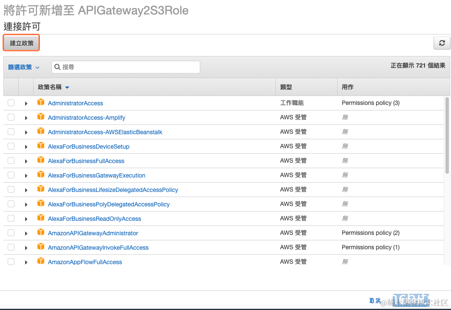Expand the AlexaForBusinessReadOnlyAccess row
Viewport: 451px width, 310px height.
[26, 219]
